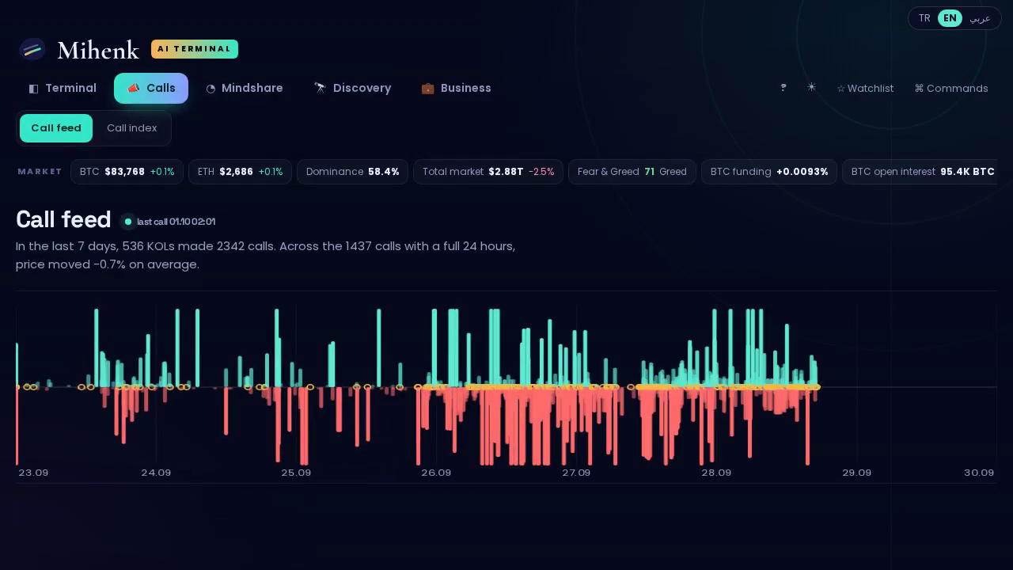Click the 25.09 date label on chart

(x=296, y=473)
